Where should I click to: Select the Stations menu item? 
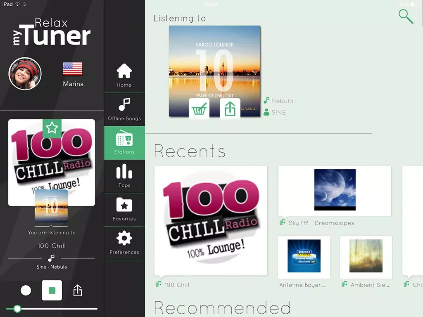pyautogui.click(x=124, y=143)
